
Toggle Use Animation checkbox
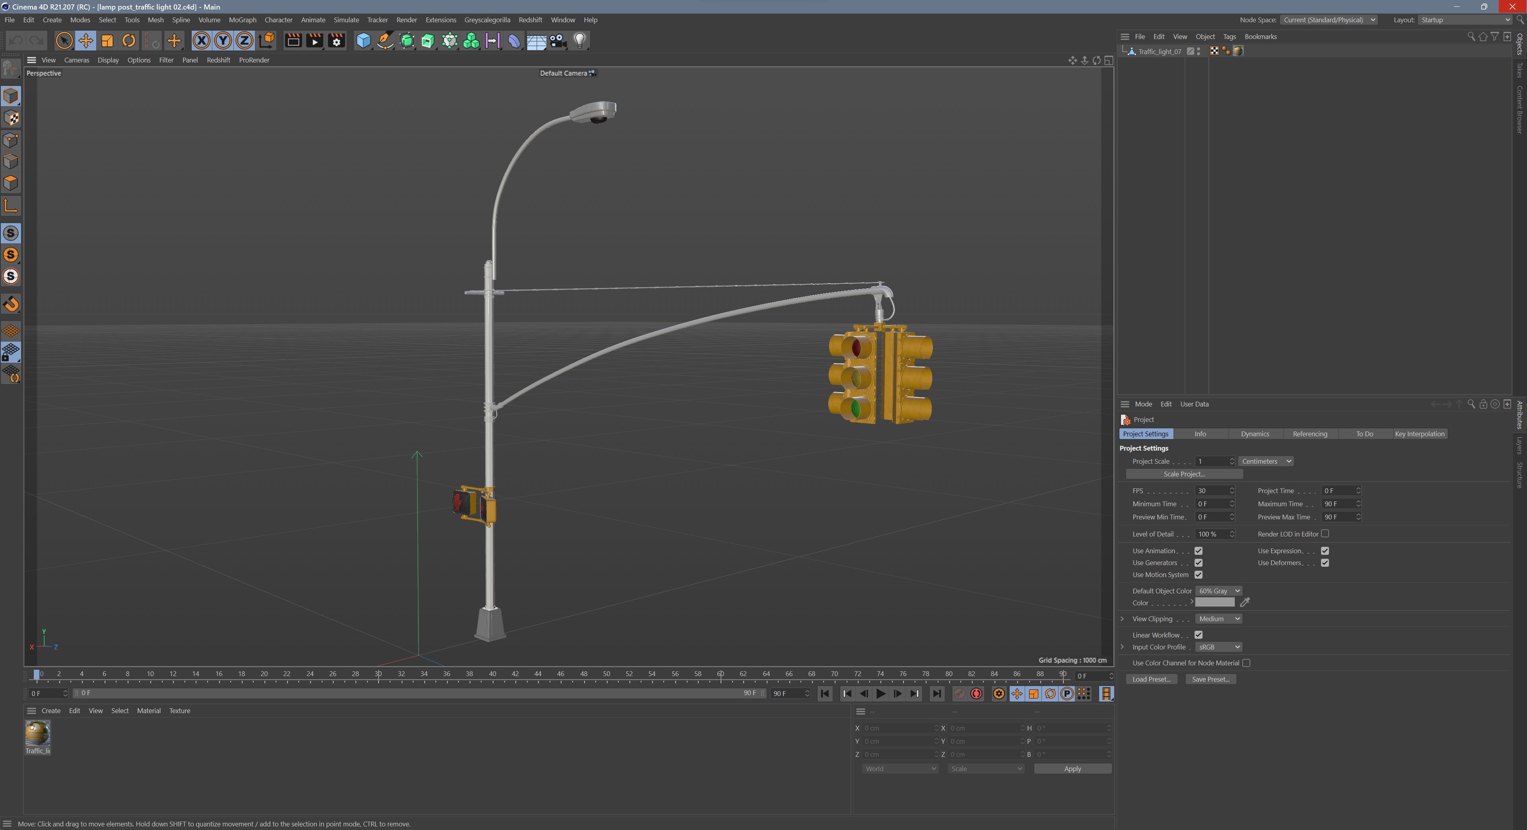1198,551
